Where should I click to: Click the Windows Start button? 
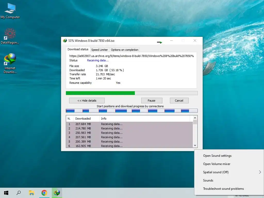click(x=6, y=193)
